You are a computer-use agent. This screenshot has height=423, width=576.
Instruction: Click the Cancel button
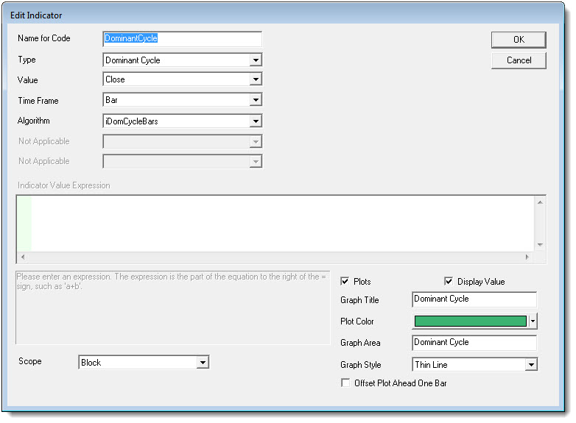point(519,60)
